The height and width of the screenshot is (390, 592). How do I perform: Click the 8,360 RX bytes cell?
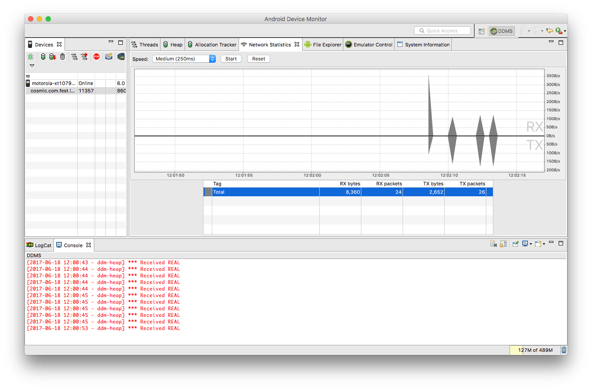pyautogui.click(x=340, y=192)
